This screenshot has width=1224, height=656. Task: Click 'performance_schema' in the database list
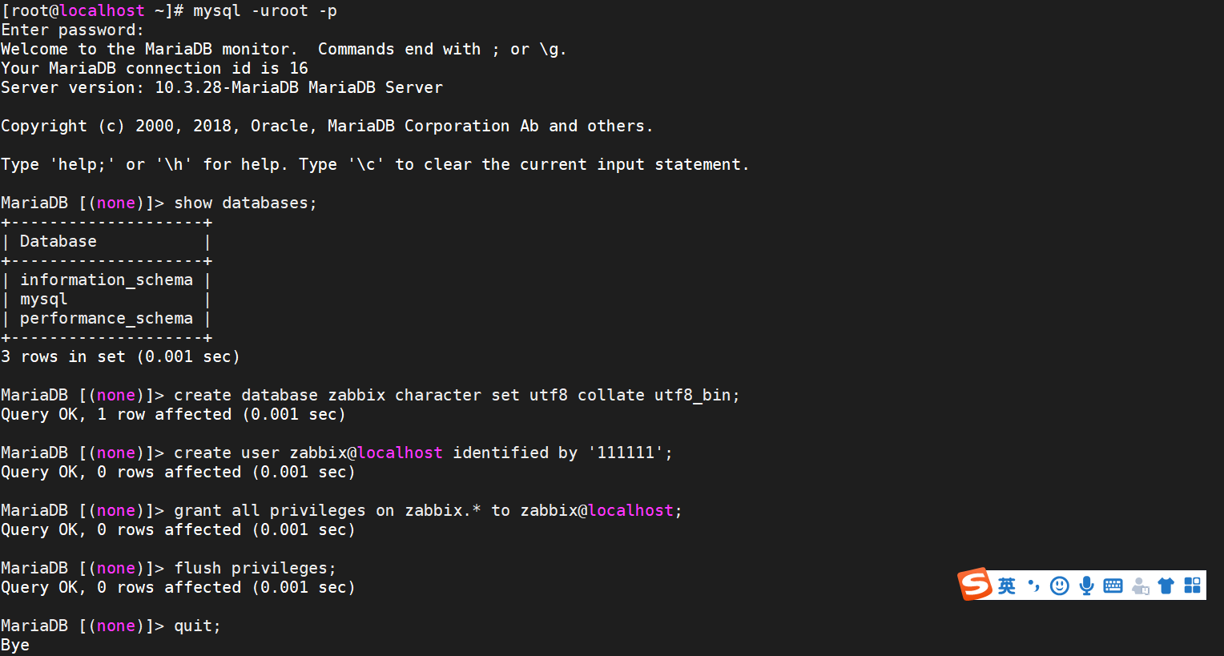107,319
